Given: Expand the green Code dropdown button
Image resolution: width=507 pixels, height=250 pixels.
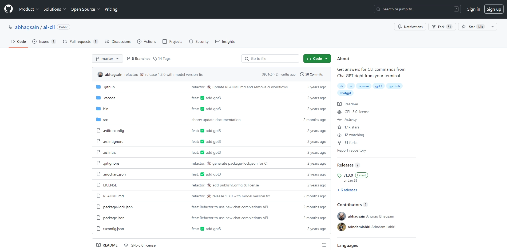Looking at the screenshot, I should (x=317, y=59).
